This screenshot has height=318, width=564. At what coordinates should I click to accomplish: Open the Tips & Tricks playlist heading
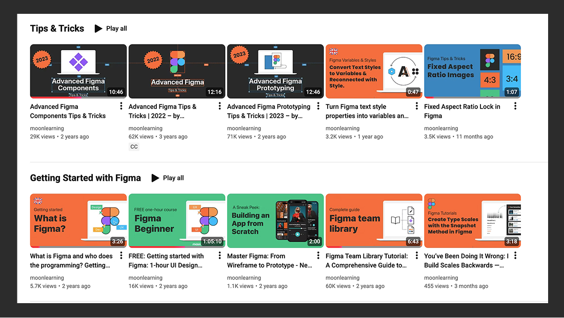57,29
